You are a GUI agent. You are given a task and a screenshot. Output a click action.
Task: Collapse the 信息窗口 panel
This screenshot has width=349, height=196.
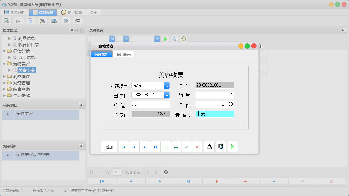pos(81,105)
